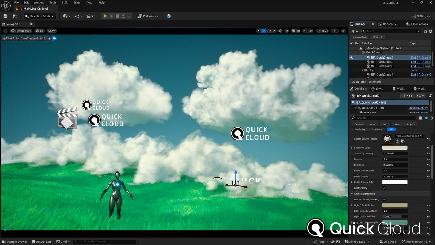Toggle the favorites star in Details panel

pyautogui.click(x=426, y=118)
